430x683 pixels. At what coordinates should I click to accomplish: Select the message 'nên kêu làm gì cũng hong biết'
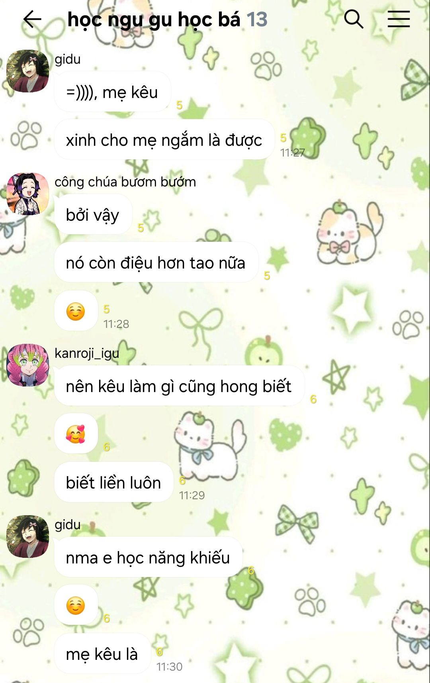point(179,386)
